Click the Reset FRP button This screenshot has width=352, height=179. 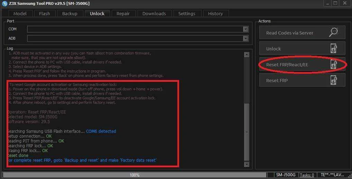[302, 80]
